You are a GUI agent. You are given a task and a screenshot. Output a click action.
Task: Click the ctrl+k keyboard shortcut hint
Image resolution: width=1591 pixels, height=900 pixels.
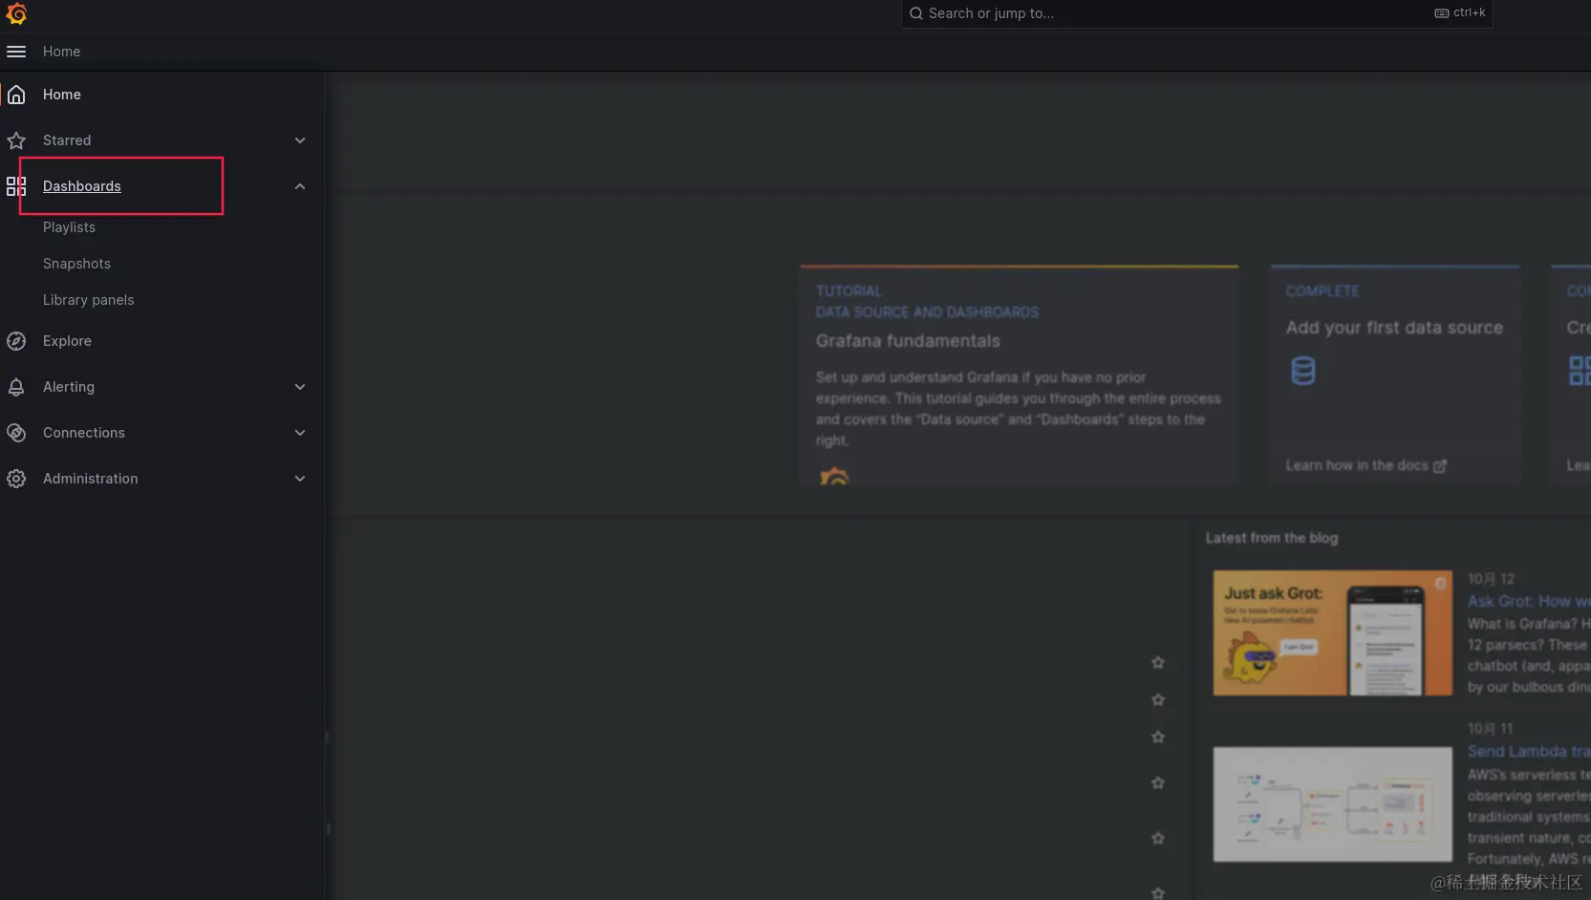(1460, 13)
